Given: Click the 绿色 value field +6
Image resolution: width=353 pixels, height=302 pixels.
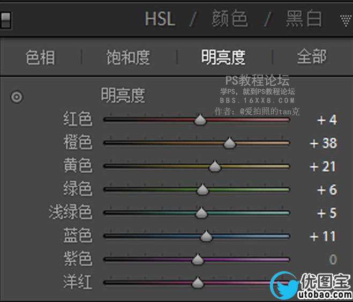Looking at the screenshot, I should click(x=327, y=190).
